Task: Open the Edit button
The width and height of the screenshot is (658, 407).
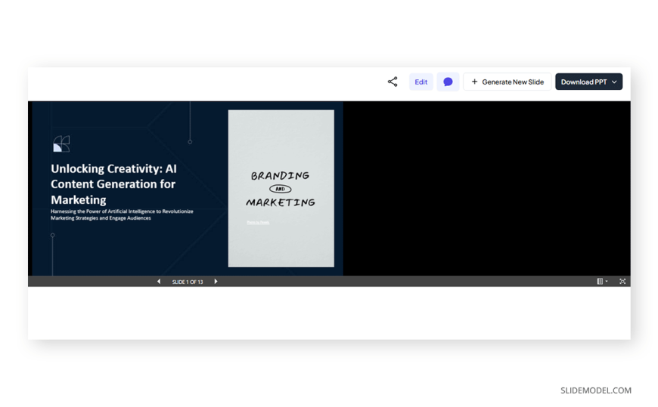Action: (x=421, y=82)
